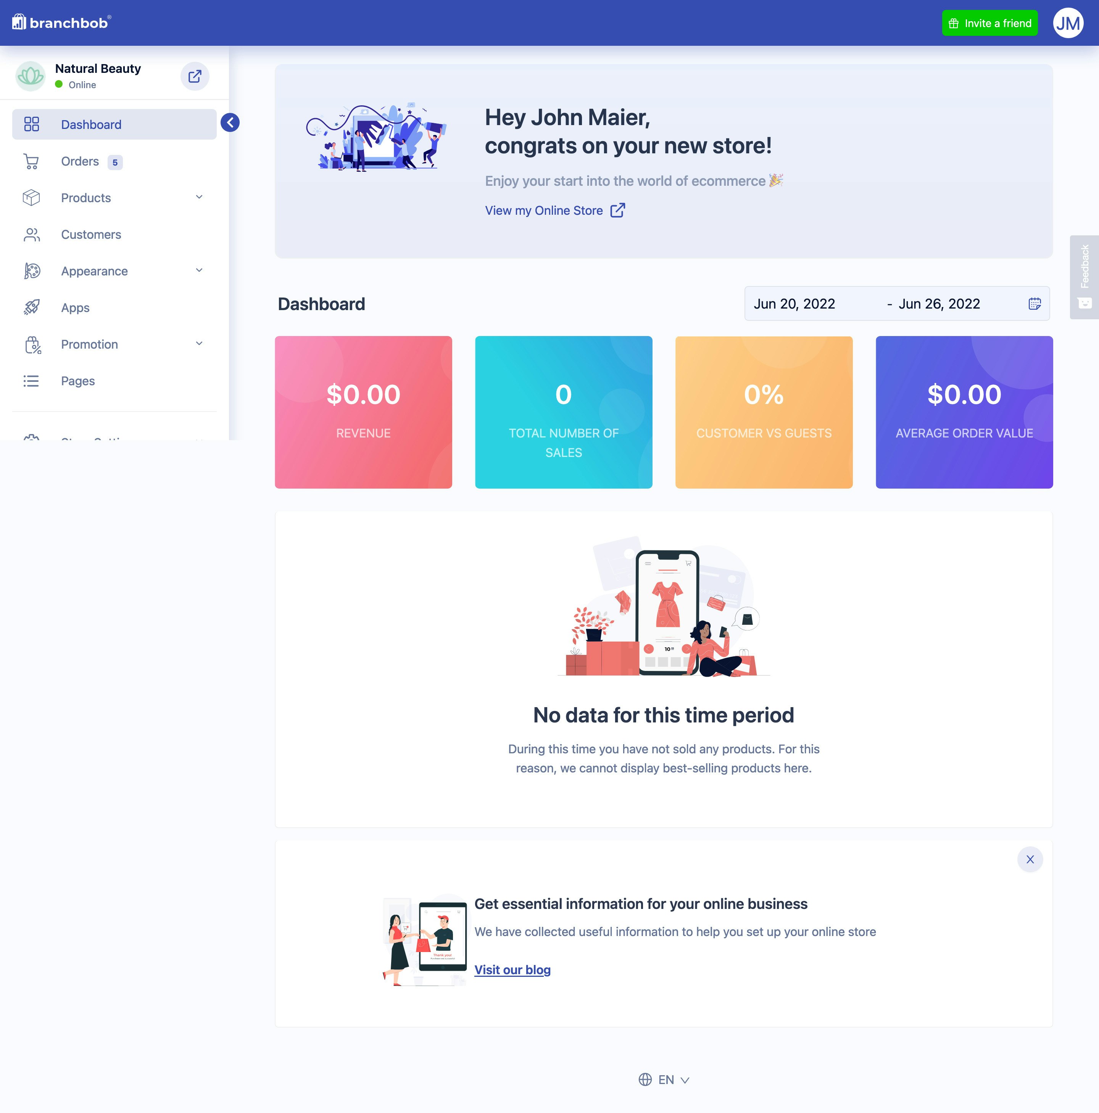The image size is (1099, 1113).
Task: Click Invite a friend button
Action: coord(989,23)
